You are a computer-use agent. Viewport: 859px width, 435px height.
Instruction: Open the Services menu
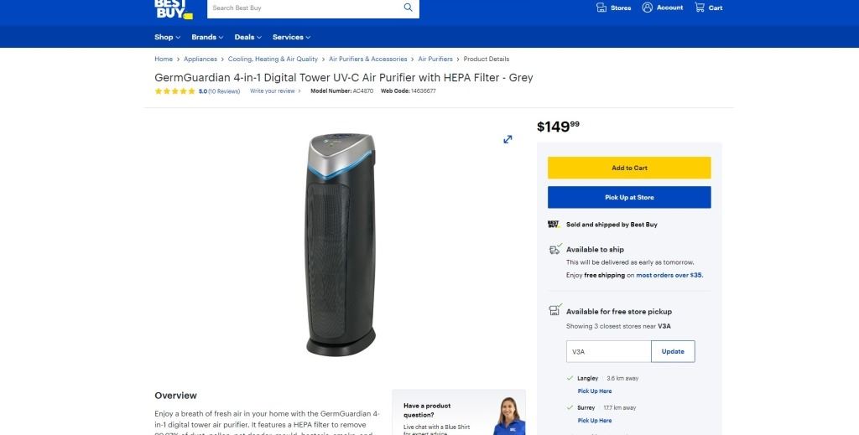[x=291, y=37]
